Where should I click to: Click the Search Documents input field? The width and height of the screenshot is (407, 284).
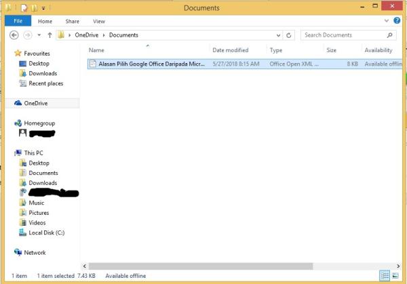(343, 35)
